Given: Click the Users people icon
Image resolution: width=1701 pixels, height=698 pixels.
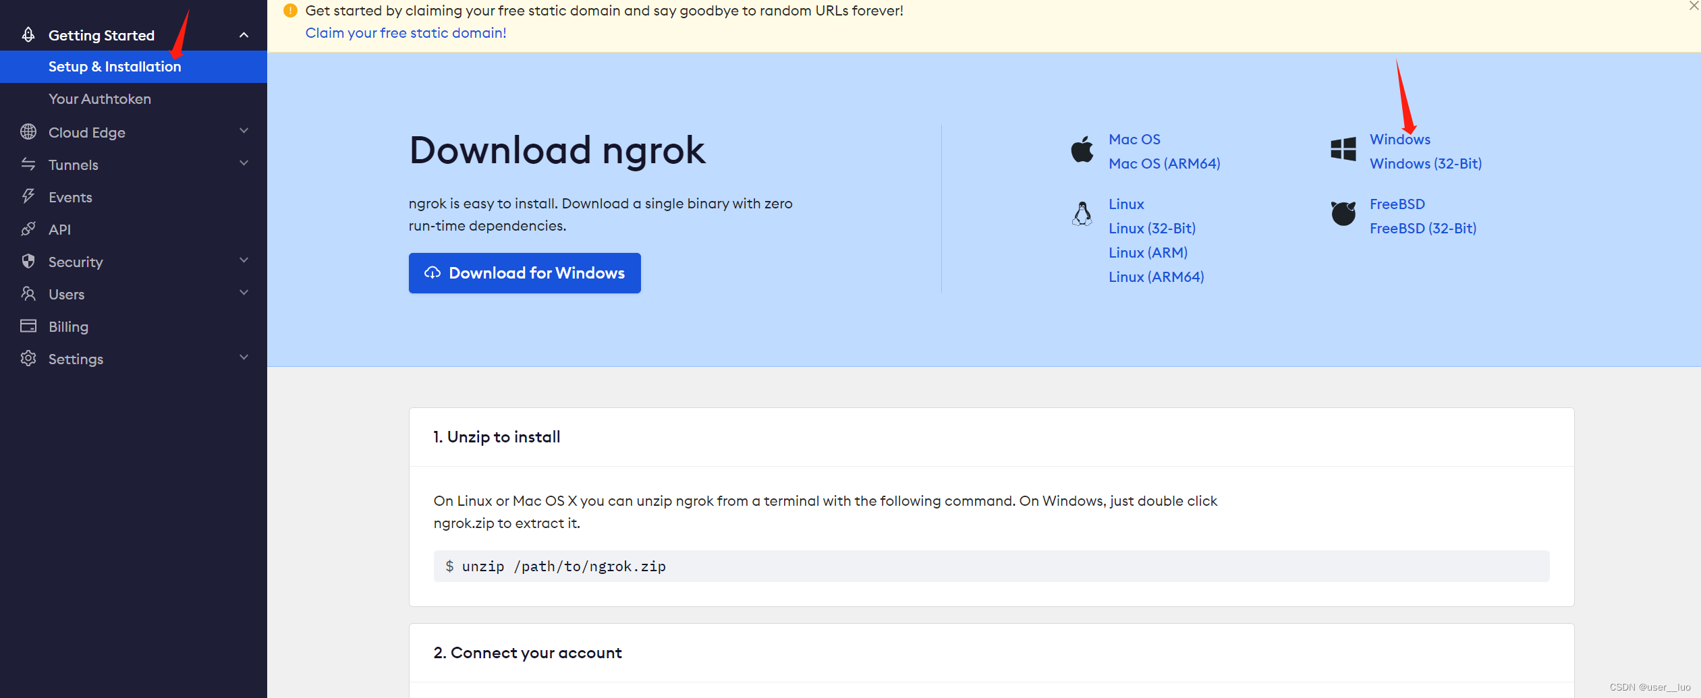Looking at the screenshot, I should pos(28,293).
